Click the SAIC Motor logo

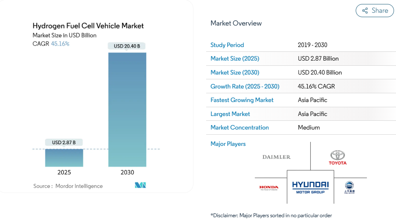coord(349,187)
